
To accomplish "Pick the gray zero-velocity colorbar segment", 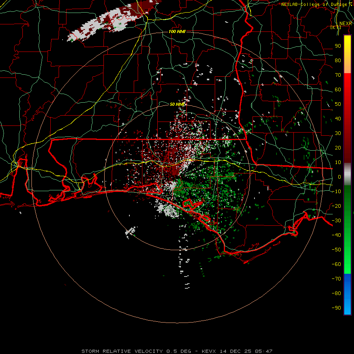I will [347, 174].
